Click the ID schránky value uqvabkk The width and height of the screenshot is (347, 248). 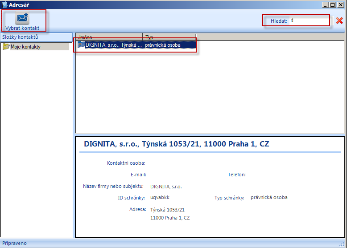click(x=160, y=197)
